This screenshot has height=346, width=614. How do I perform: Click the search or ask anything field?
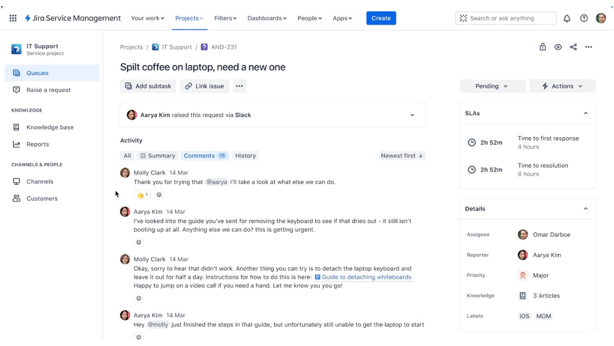tap(505, 18)
